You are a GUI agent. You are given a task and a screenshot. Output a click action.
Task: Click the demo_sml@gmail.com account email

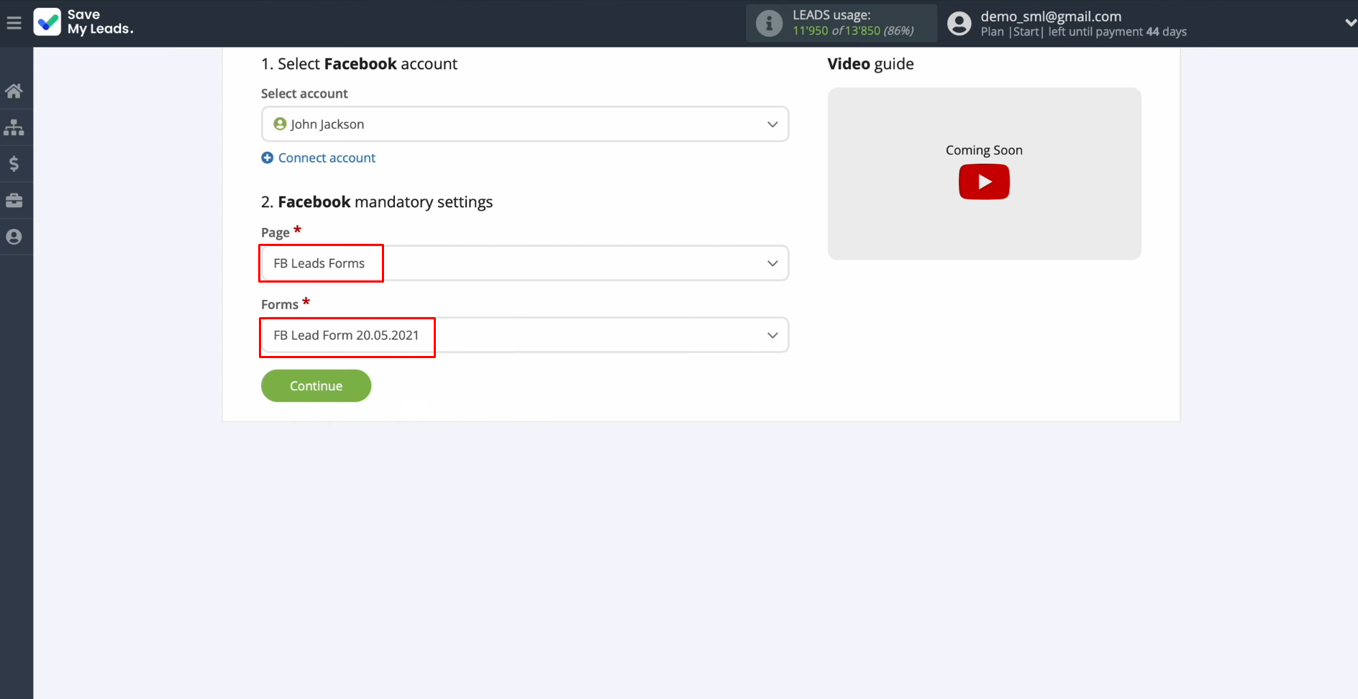(1051, 16)
